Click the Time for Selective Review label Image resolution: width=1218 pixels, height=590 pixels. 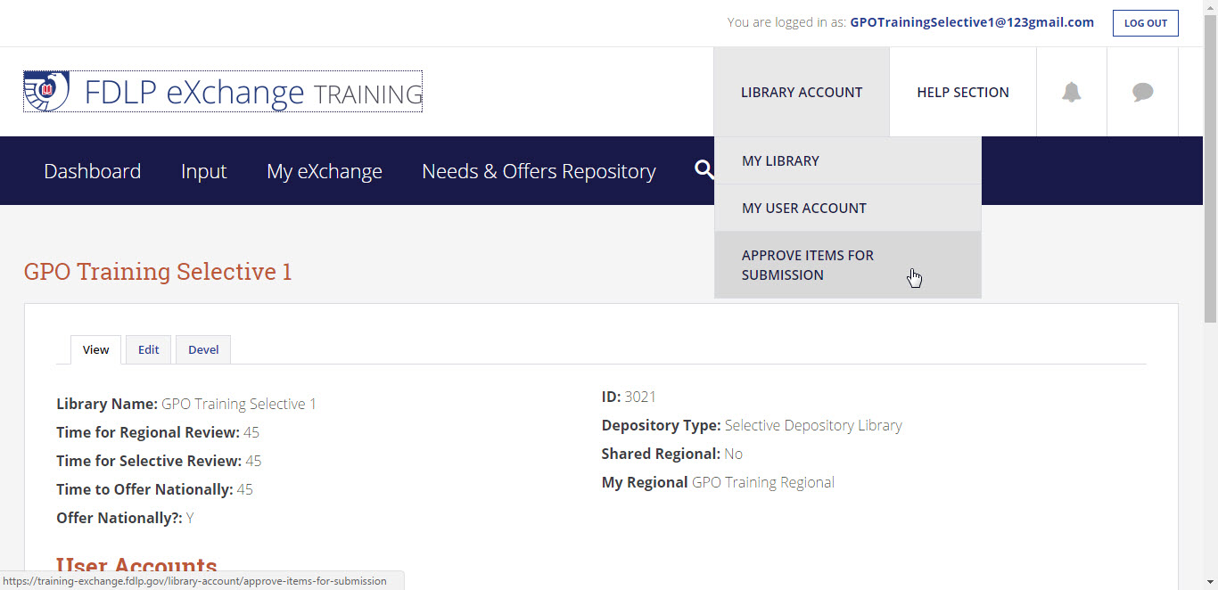click(x=149, y=461)
